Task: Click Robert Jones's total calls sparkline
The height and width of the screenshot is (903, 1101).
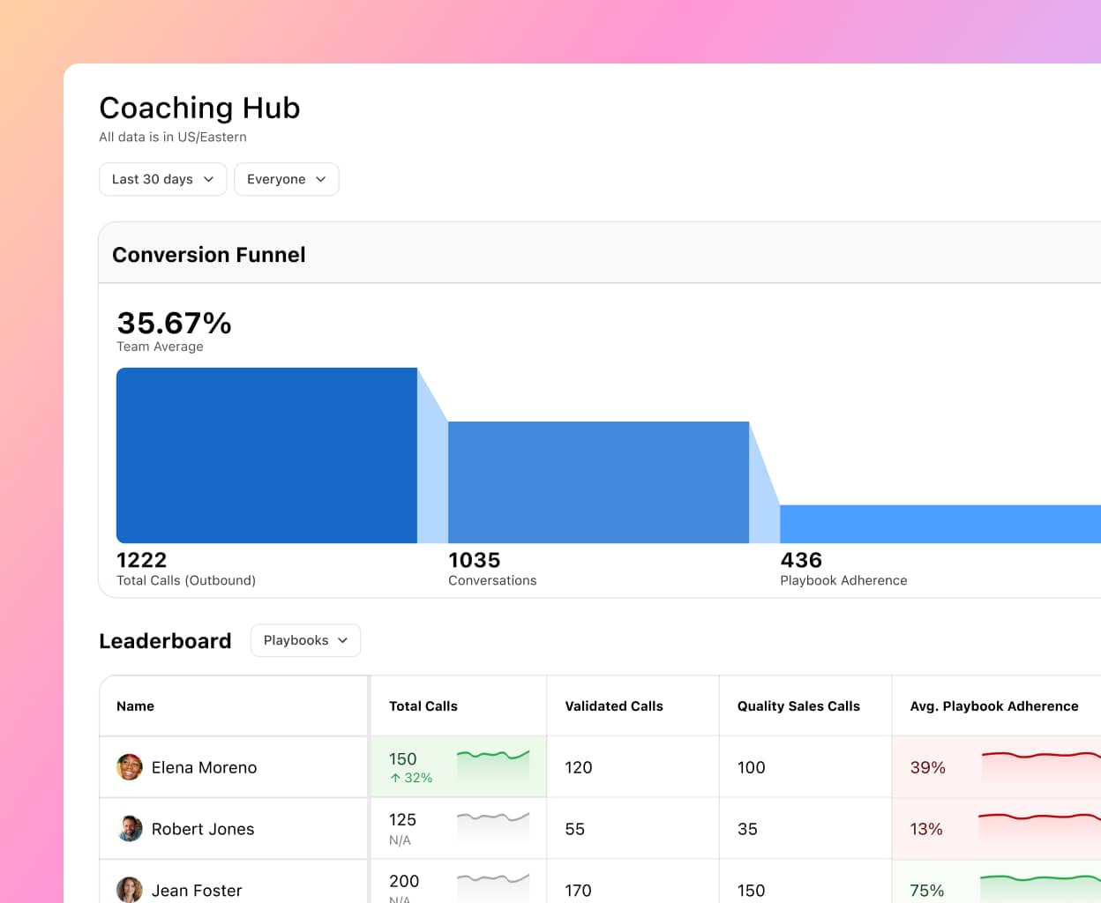Action: point(493,825)
